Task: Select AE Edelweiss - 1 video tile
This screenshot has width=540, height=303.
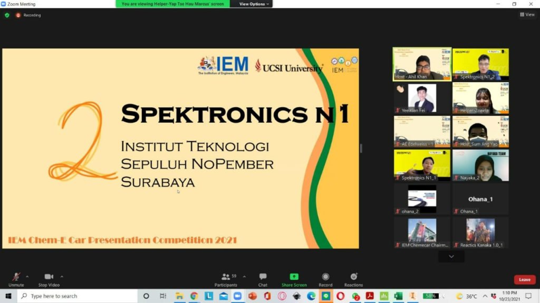Action: [422, 132]
